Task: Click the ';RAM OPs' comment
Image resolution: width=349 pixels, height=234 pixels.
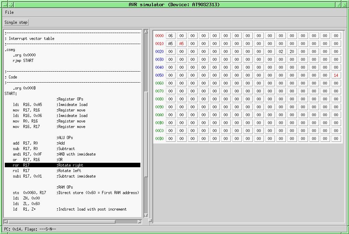Action: tap(65, 187)
